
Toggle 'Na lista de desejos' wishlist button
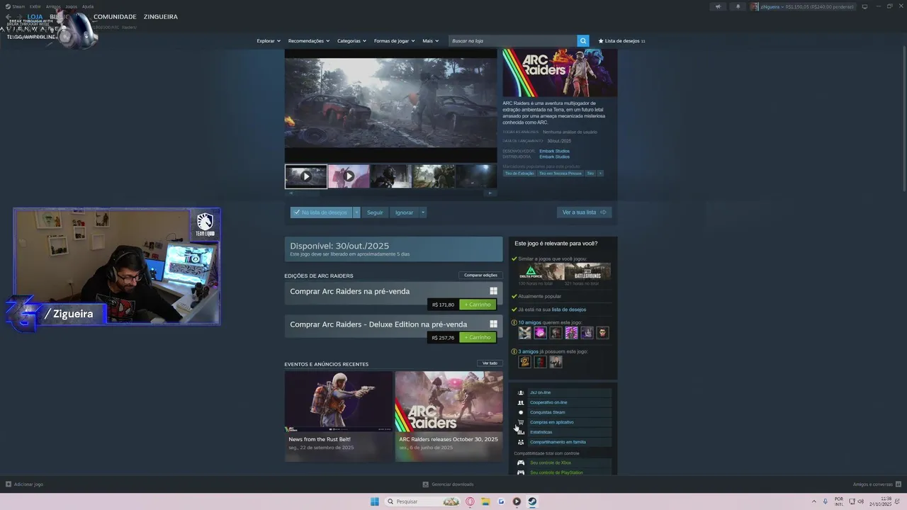pos(321,212)
